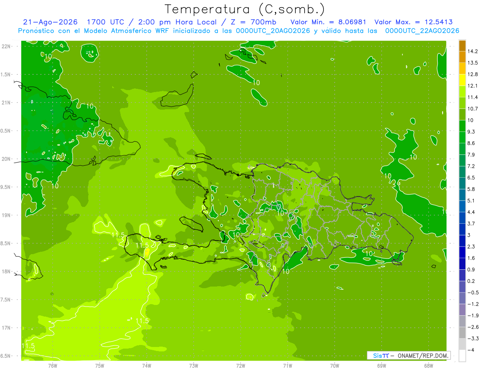Click the "76W" longitude axis label

53,365
